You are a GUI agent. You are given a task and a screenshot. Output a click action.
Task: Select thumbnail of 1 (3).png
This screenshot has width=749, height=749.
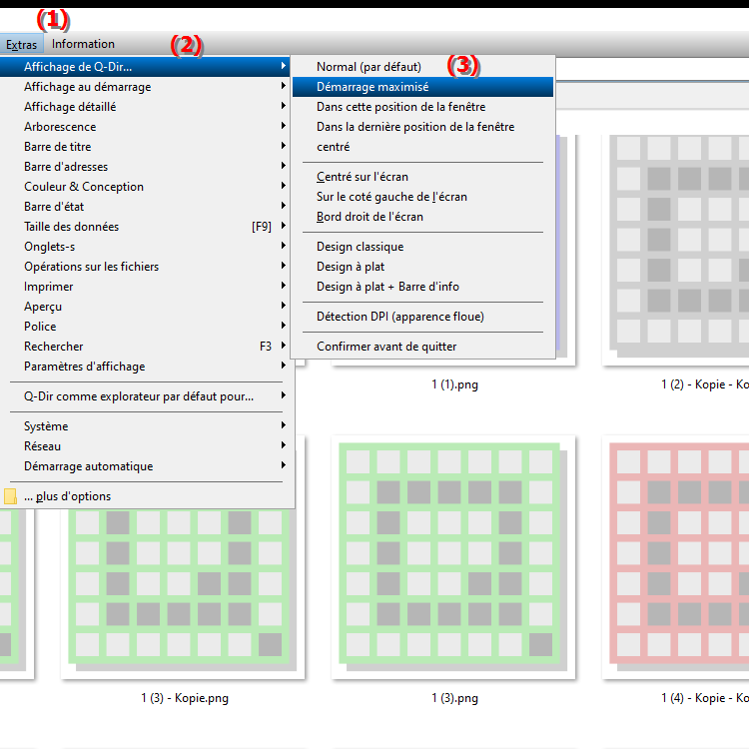click(x=453, y=557)
